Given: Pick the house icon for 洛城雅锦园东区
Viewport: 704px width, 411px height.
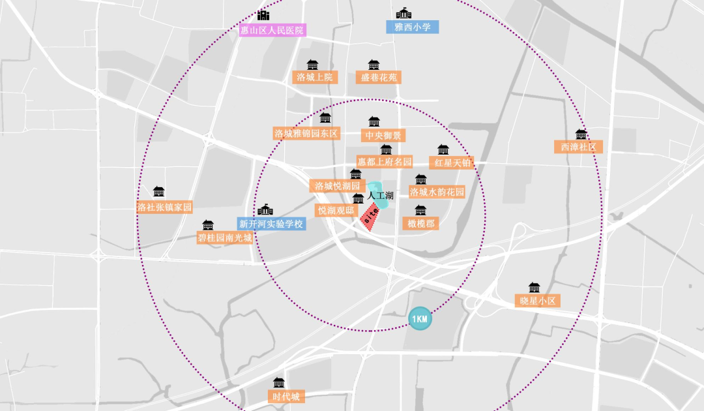Looking at the screenshot, I should 325,118.
